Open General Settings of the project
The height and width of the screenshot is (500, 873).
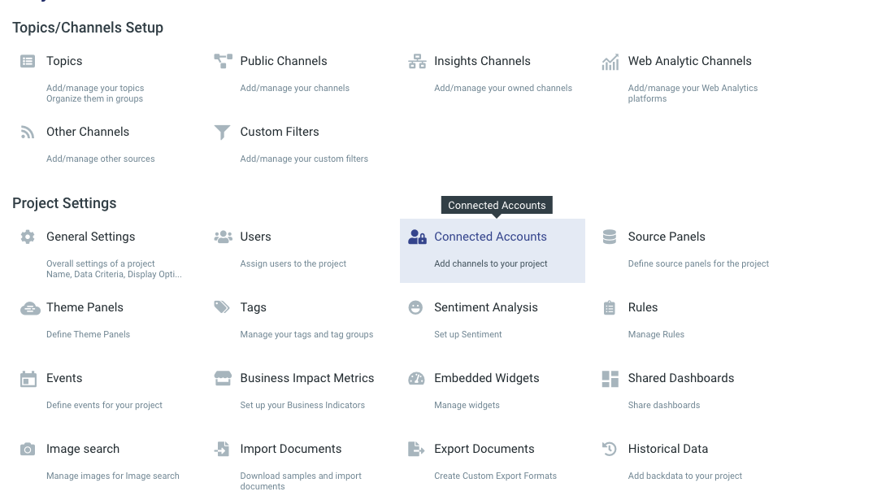(x=91, y=237)
